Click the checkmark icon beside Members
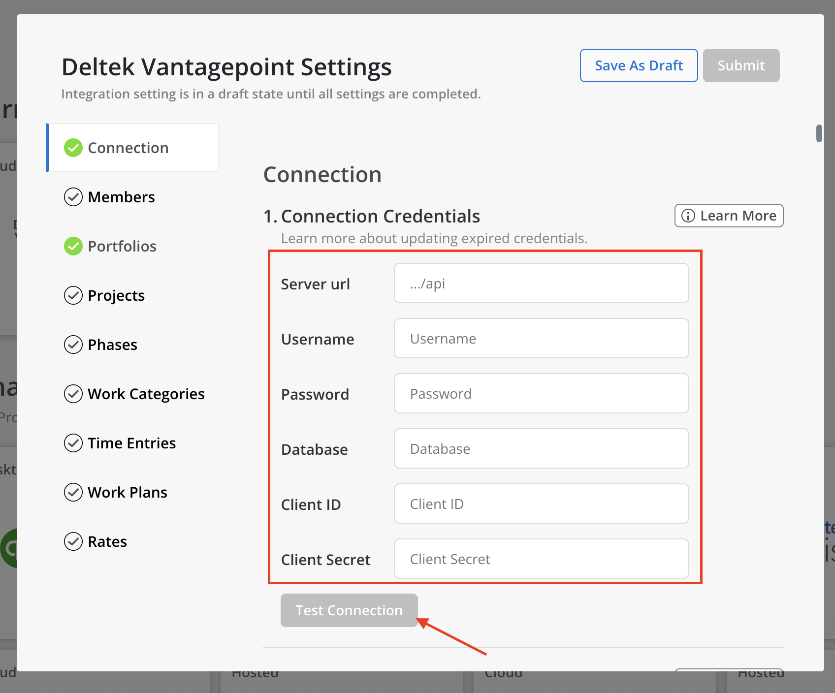Screen dimensions: 835x693 point(73,197)
